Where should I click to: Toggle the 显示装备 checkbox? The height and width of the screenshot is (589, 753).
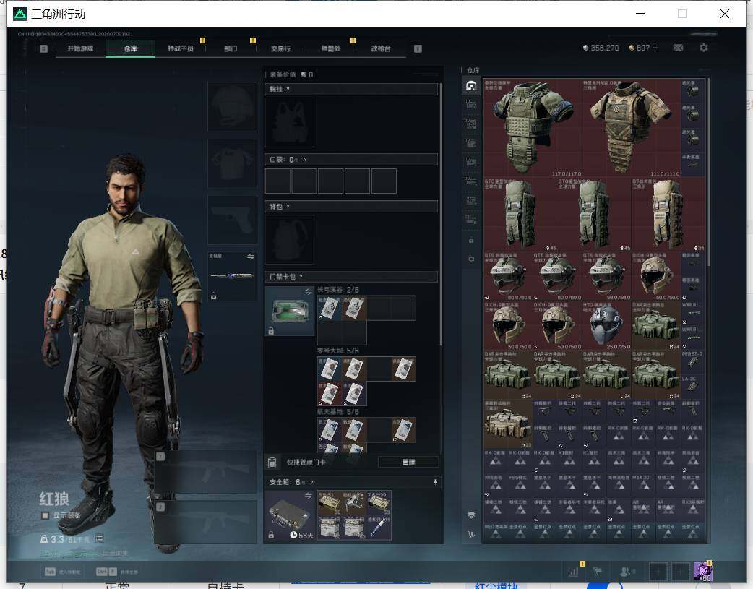(45, 515)
